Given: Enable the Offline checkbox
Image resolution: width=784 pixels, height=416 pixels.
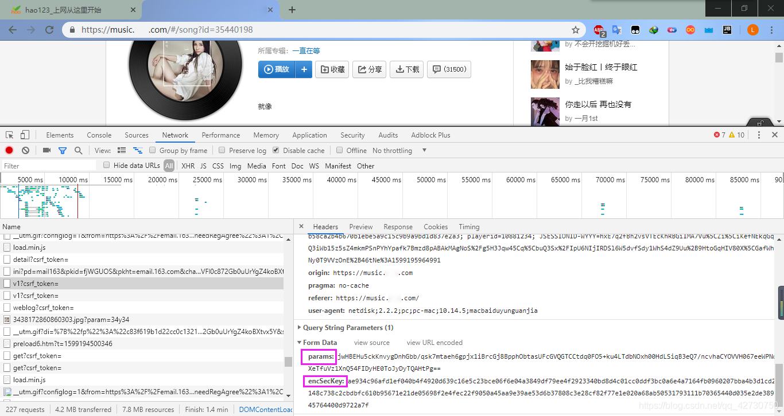Looking at the screenshot, I should [340, 150].
